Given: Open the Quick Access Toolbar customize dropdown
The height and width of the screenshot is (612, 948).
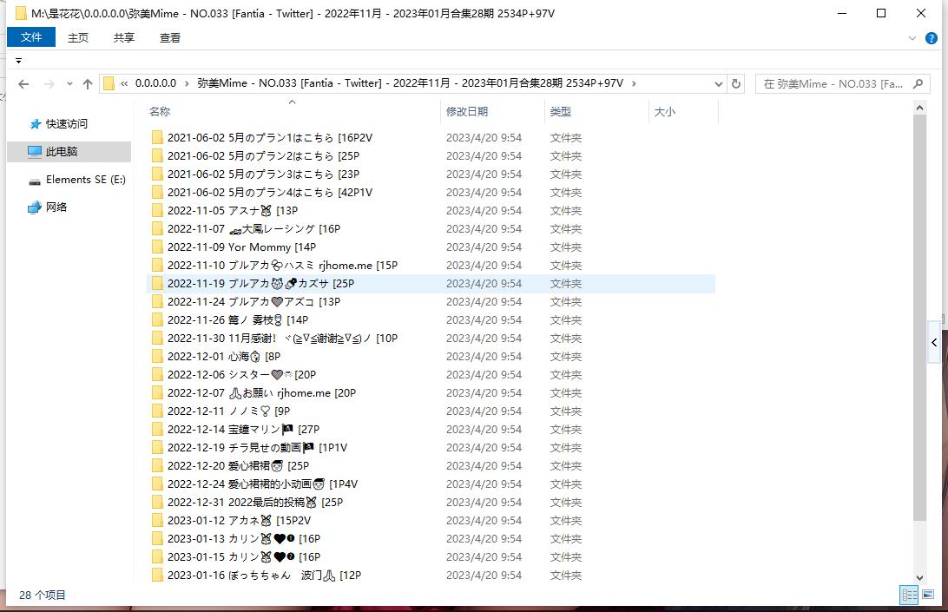Looking at the screenshot, I should pos(18,61).
